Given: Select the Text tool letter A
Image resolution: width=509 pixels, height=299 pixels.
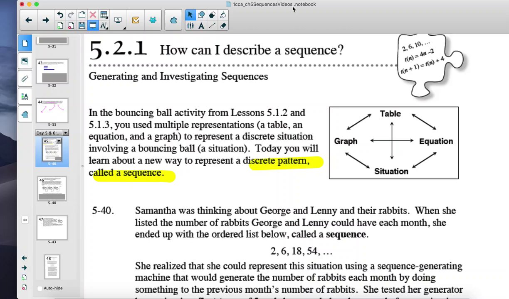Looking at the screenshot, I should 201,26.
